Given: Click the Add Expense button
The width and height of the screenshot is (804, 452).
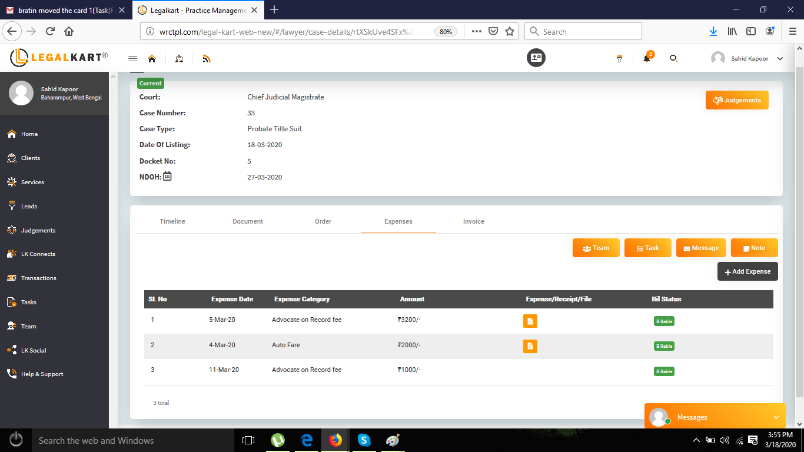Looking at the screenshot, I should tap(747, 271).
